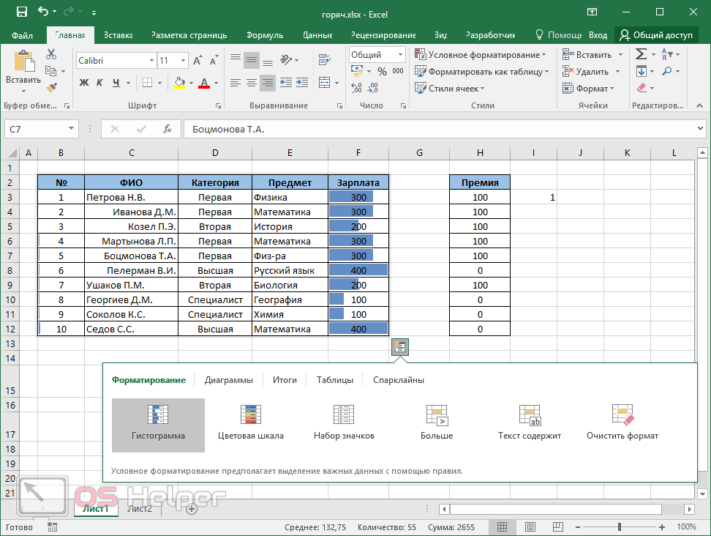Choose the Цветовая шкала formatting option
The width and height of the screenshot is (711, 536).
[251, 423]
